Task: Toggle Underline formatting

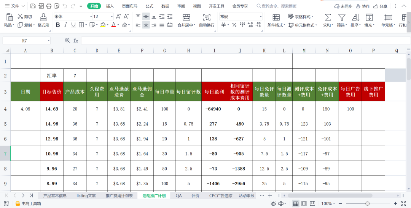Action: pyautogui.click(x=73, y=25)
